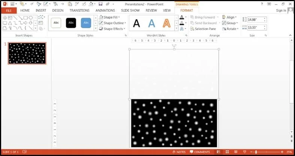Switch to the ANIMATIONS tab
This screenshot has height=156, width=295.
(x=105, y=10)
